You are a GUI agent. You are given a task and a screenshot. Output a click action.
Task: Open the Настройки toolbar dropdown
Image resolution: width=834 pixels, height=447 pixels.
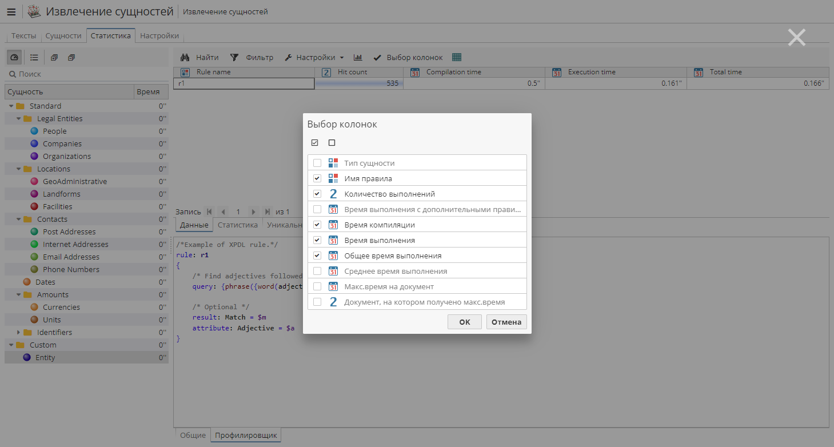coord(314,57)
